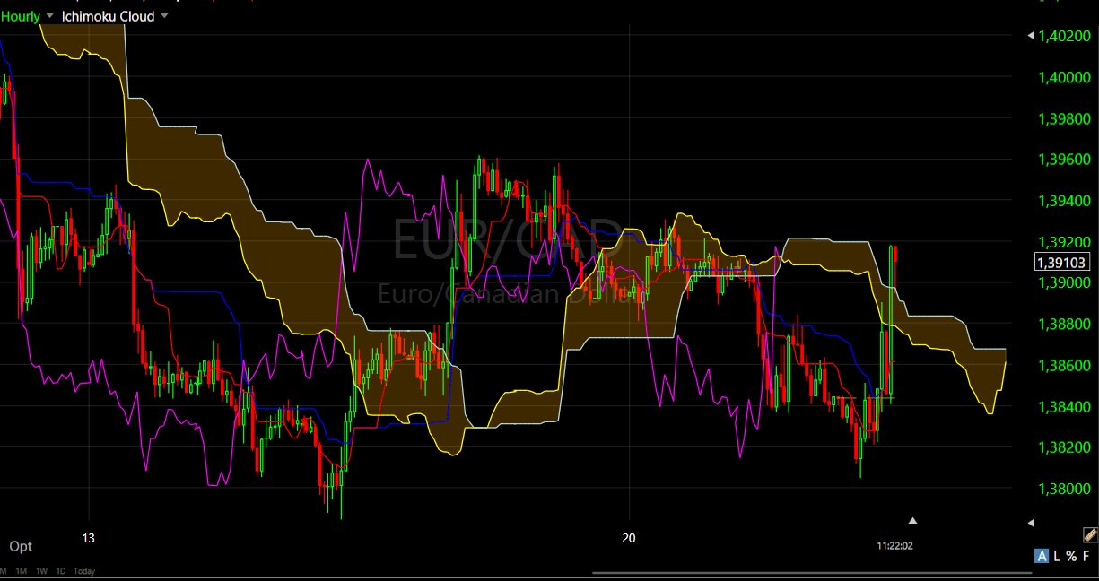Screen dimensions: 1099x581
Task: Click the Opt button
Action: point(21,546)
